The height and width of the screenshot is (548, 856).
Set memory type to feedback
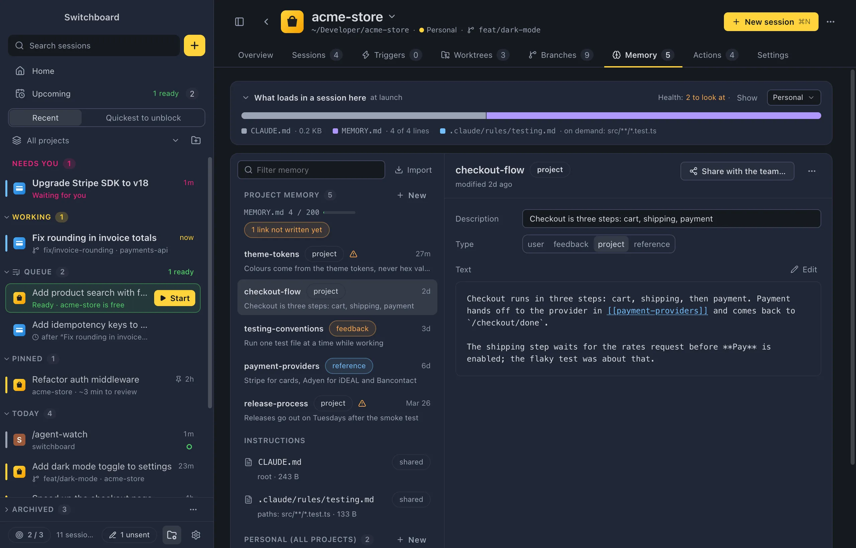pyautogui.click(x=570, y=244)
